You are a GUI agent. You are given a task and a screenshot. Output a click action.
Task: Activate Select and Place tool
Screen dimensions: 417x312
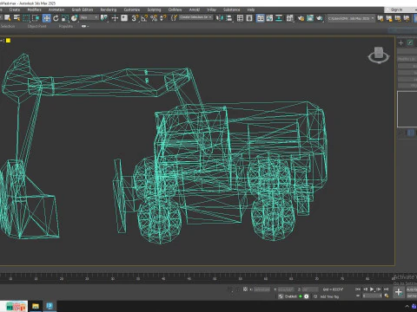tap(75, 18)
